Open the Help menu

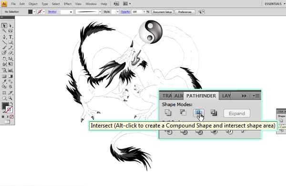[104, 4]
